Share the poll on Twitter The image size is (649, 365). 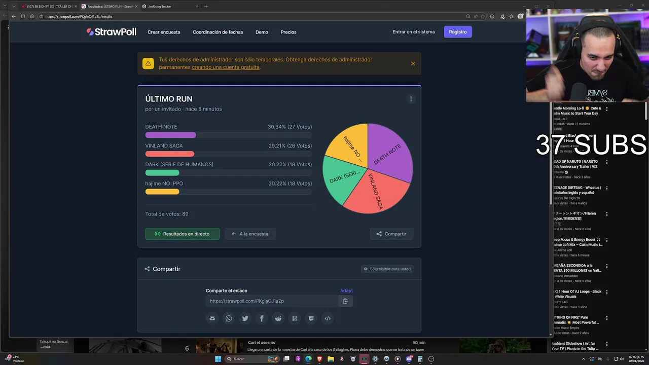coord(245,318)
